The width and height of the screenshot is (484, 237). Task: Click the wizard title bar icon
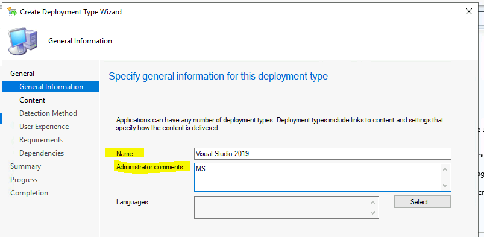click(12, 11)
